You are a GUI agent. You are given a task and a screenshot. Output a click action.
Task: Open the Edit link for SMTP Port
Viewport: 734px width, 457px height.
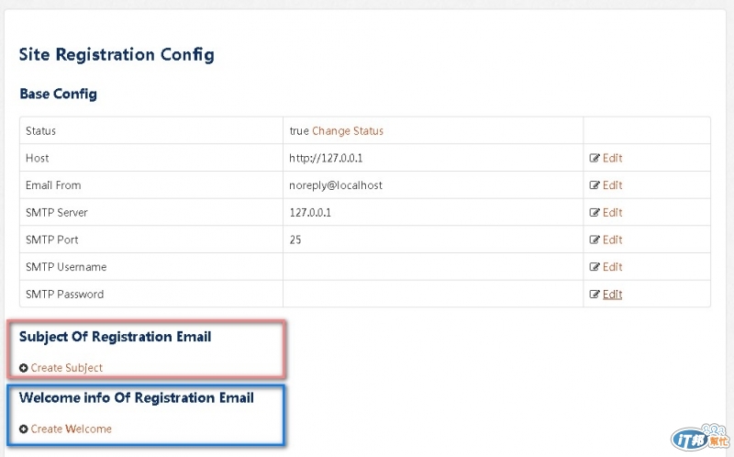coord(612,240)
